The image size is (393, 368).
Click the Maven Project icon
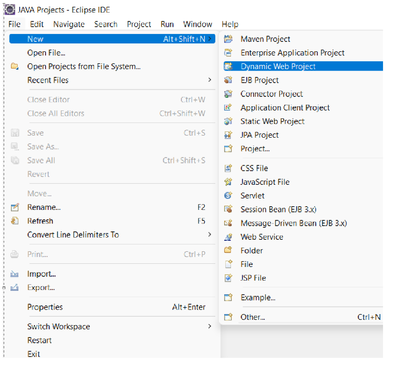click(x=228, y=39)
